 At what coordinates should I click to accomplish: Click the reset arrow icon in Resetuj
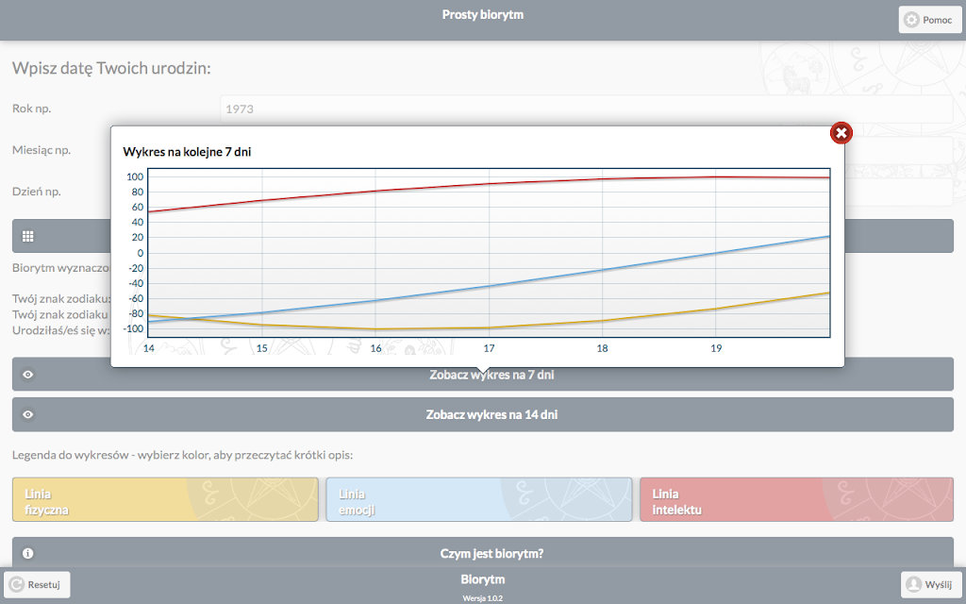click(17, 584)
